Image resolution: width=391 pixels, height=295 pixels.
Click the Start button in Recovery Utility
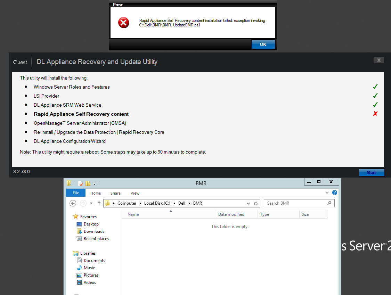pyautogui.click(x=371, y=173)
